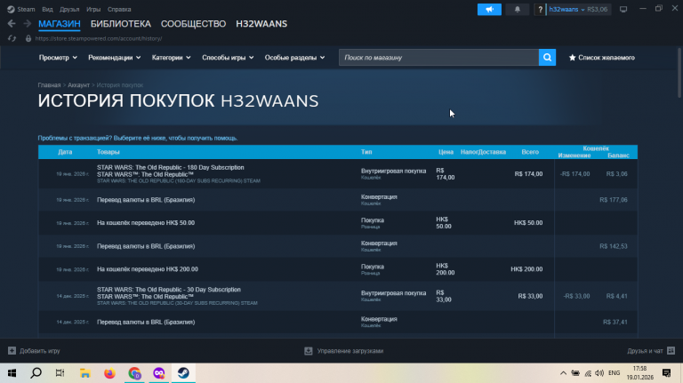Switch to the СООБЩЕСТВО tab
This screenshot has height=383, width=683.
[193, 24]
